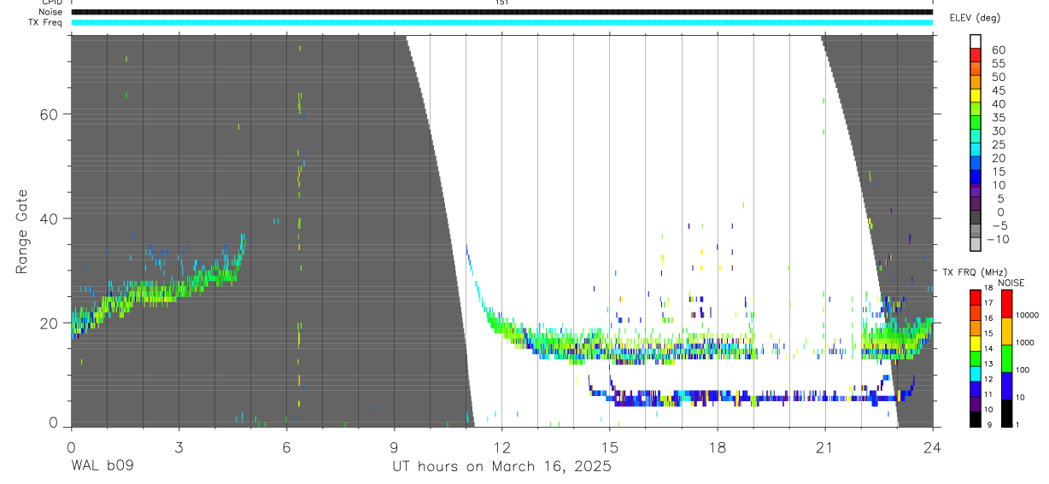This screenshot has width=1049, height=484.
Task: Click 'UT hours on March 16, 2025' label
Action: [501, 467]
